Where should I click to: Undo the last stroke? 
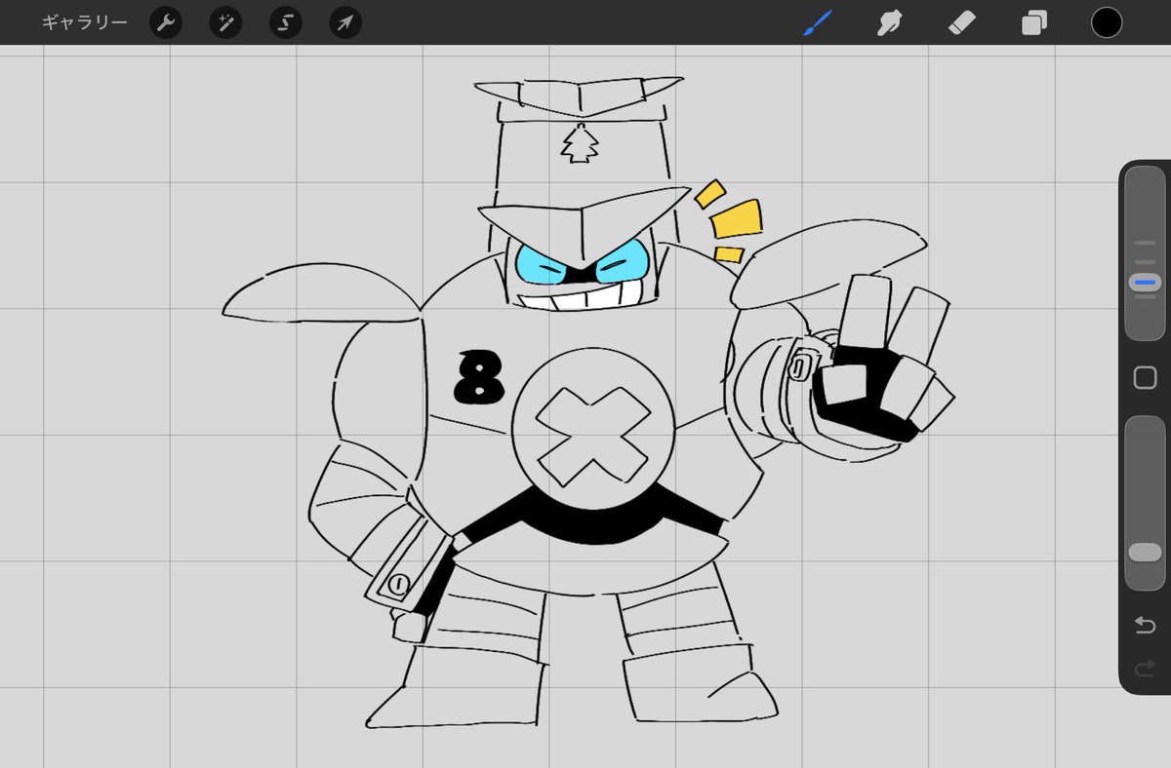click(x=1145, y=625)
